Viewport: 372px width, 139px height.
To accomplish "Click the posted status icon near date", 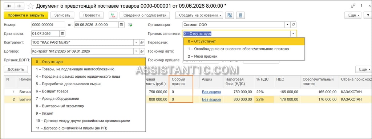I will pos(130,25).
